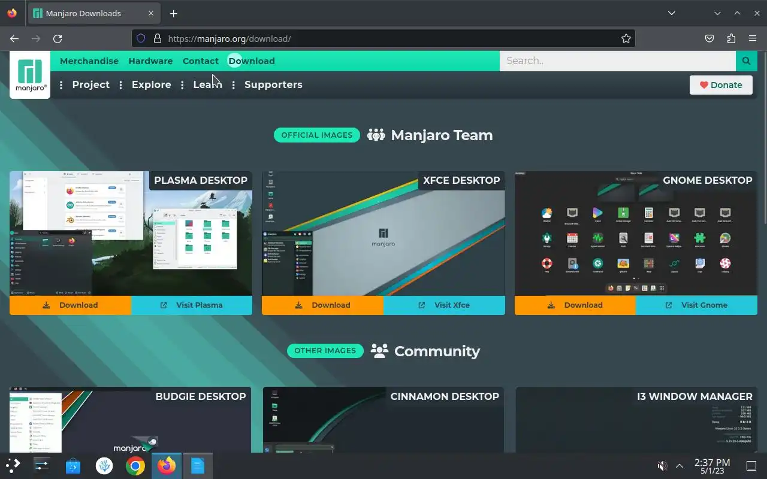
Task: Open the clock showing 2:37 PM
Action: click(712, 466)
